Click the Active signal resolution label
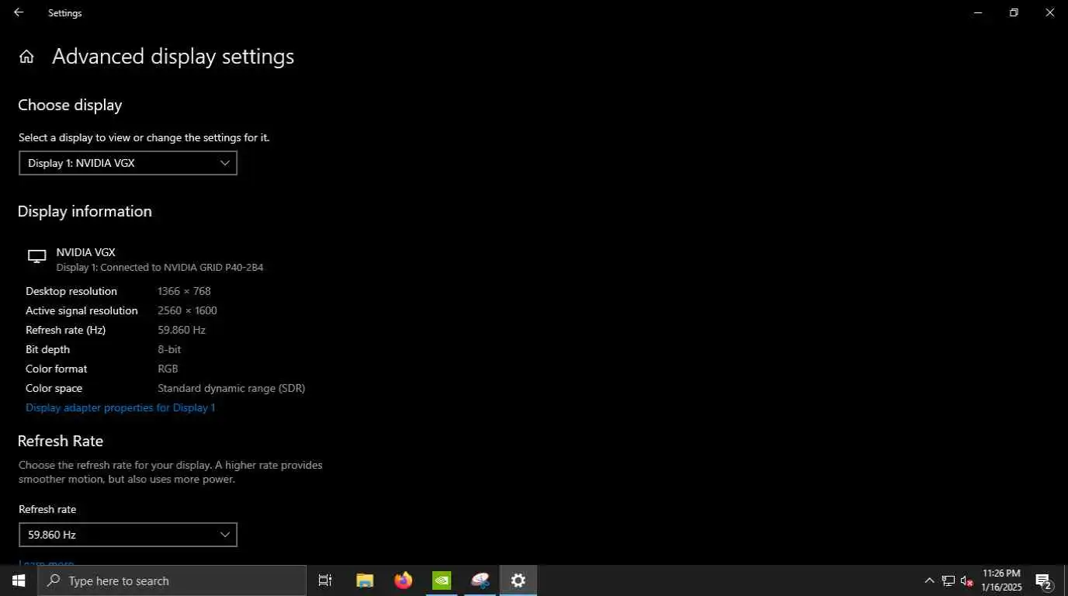Viewport: 1068px width, 596px height. (81, 310)
